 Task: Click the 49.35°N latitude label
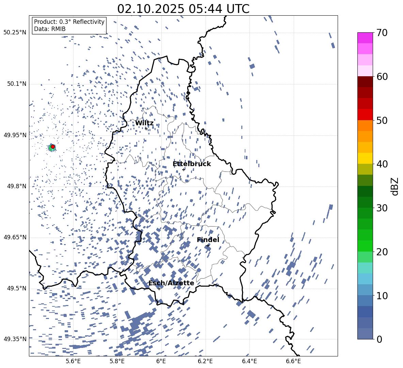(x=15, y=339)
